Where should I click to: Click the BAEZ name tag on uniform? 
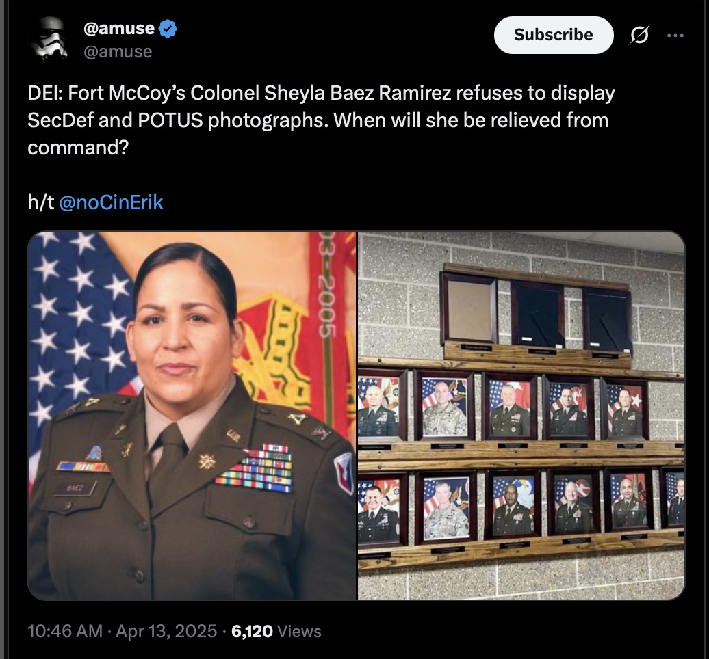(75, 488)
